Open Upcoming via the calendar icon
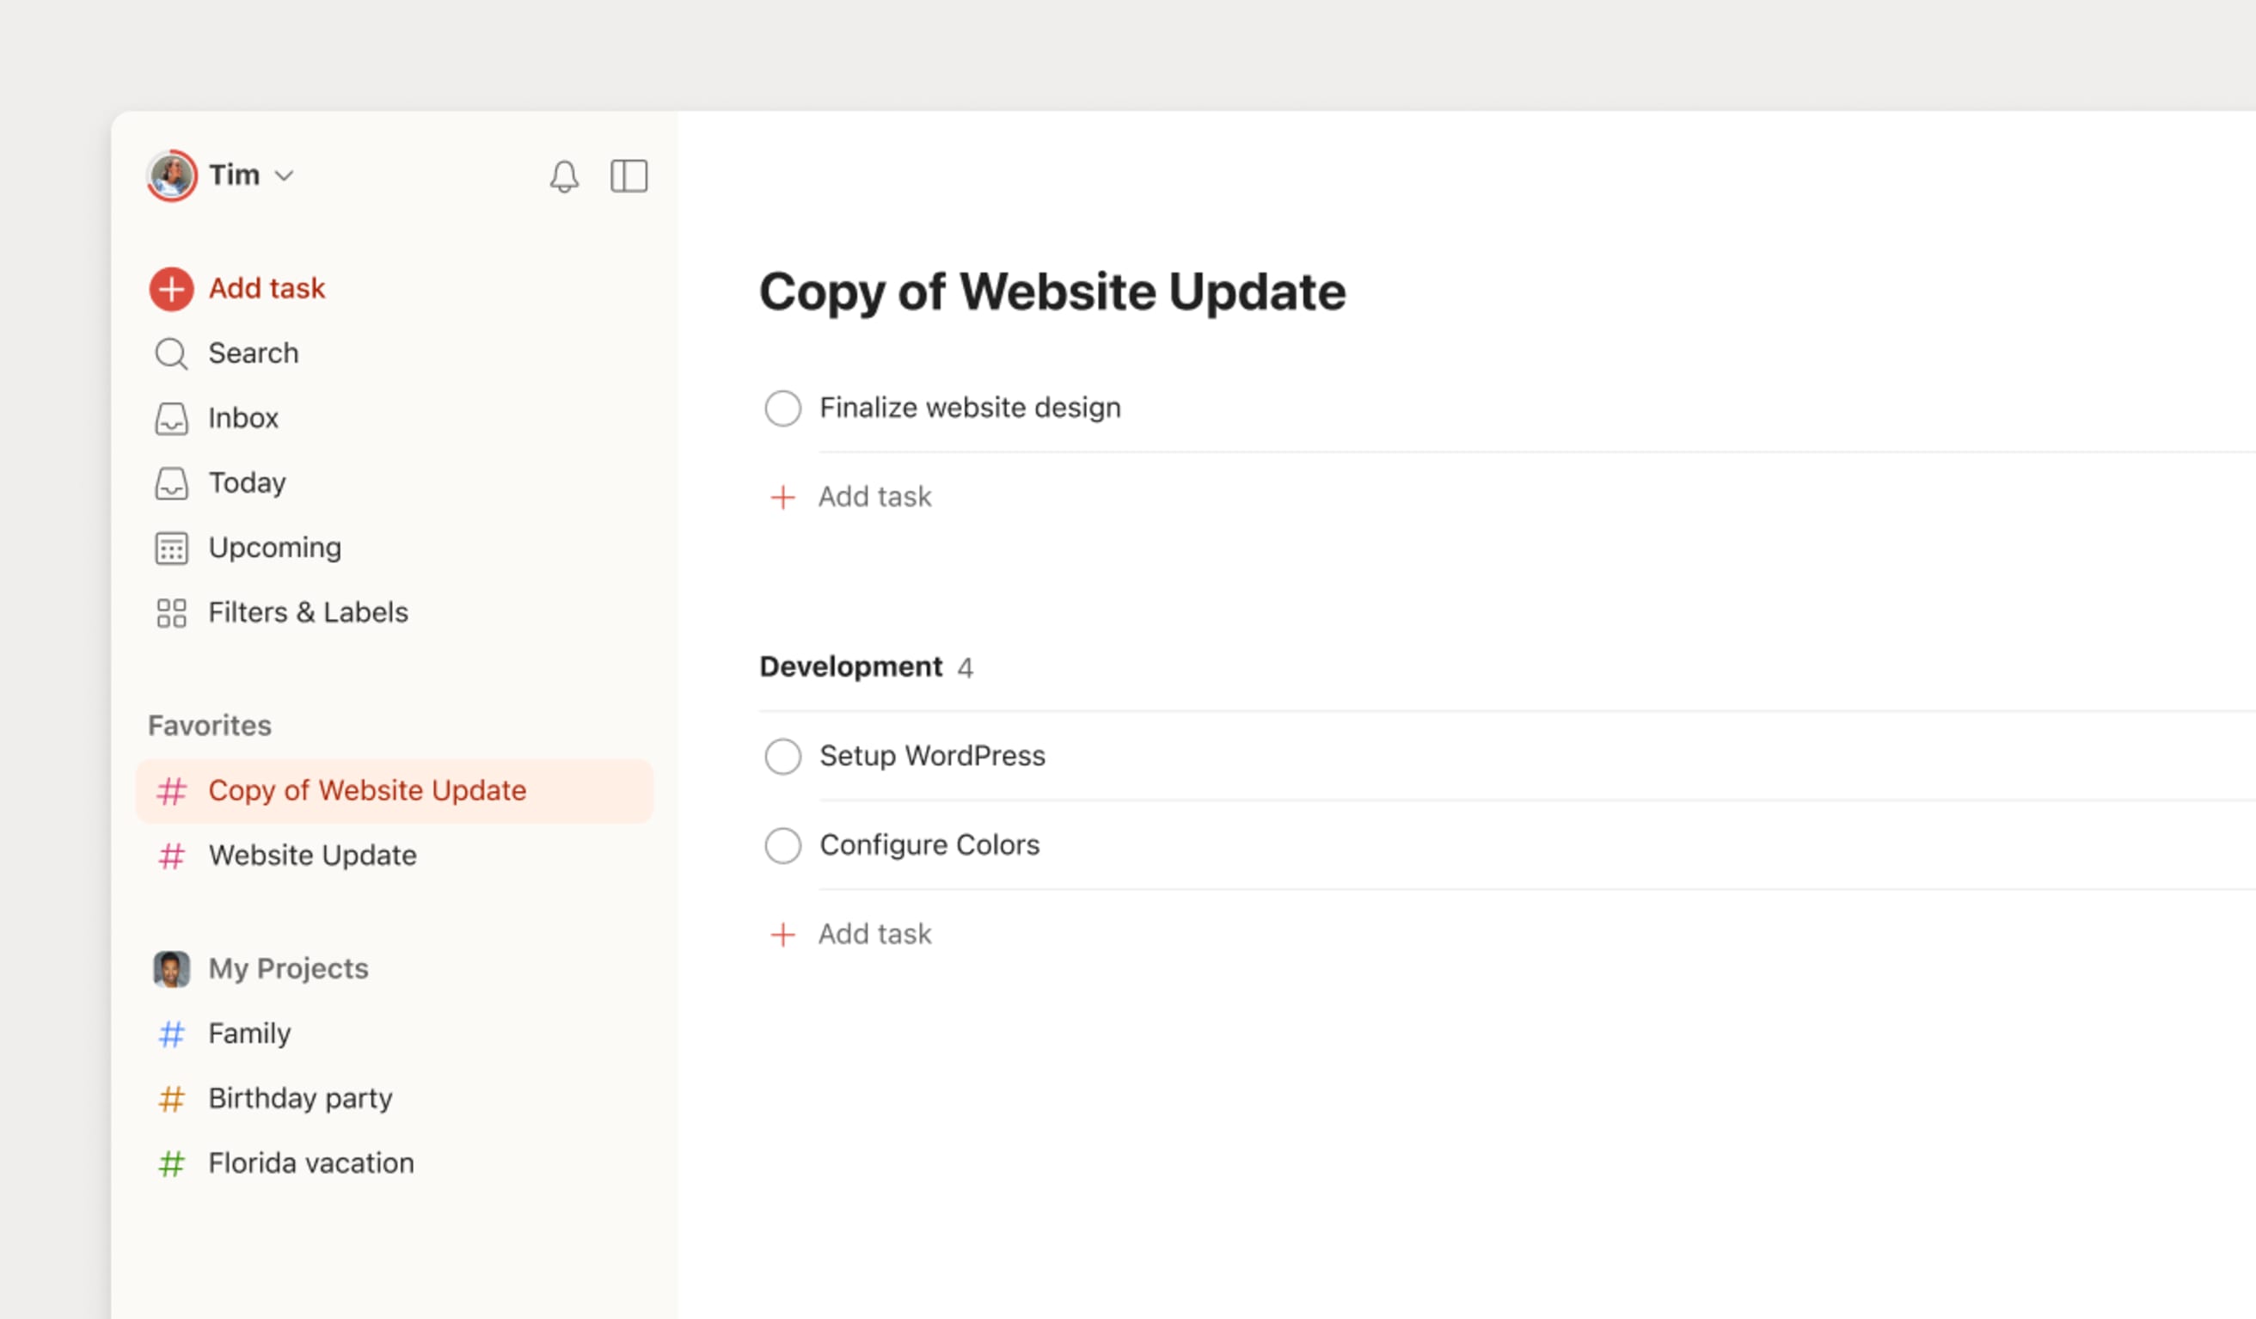This screenshot has height=1319, width=2256. tap(171, 547)
